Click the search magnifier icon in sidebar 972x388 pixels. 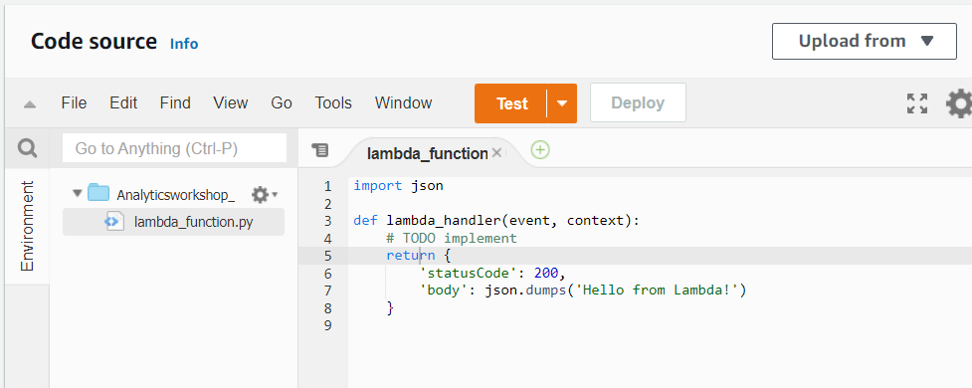click(x=27, y=149)
